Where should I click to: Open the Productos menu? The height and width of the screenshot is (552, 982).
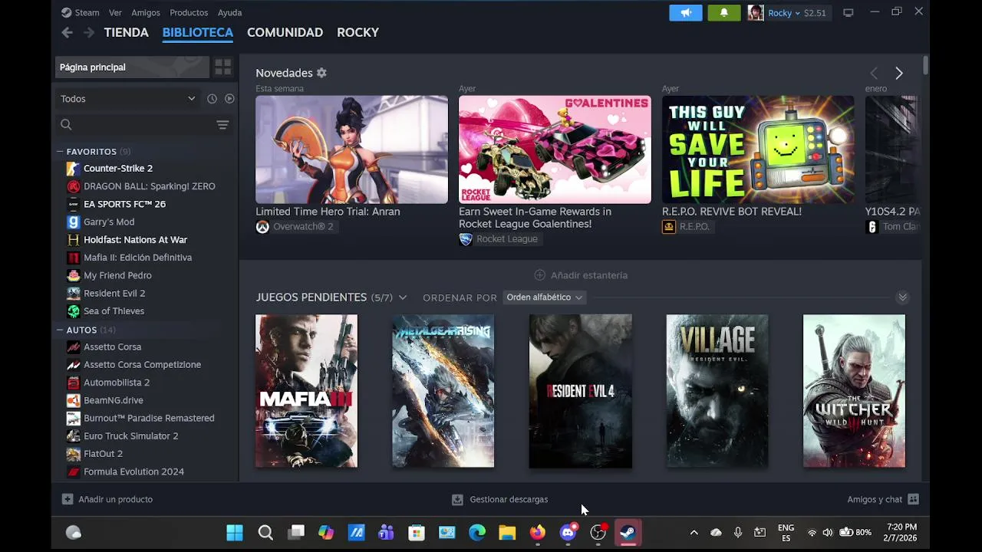[189, 13]
